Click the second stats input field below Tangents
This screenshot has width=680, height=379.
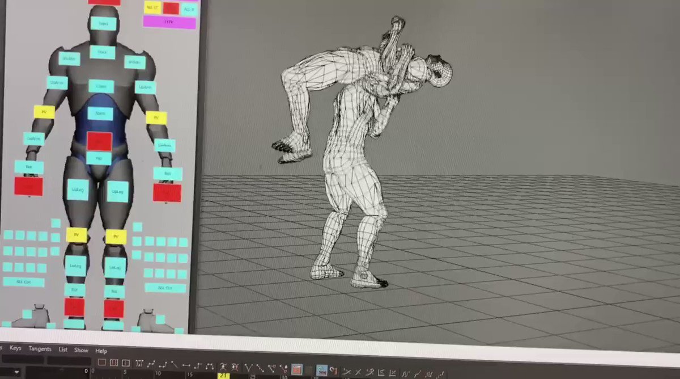click(x=69, y=361)
